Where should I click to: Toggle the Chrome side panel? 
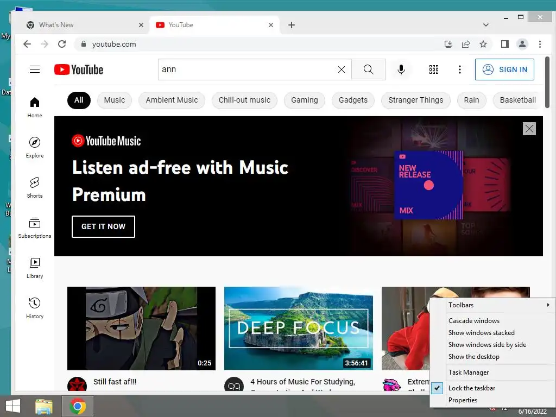click(x=504, y=44)
